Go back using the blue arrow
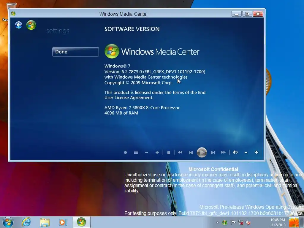Viewport: 304px width, 228px height. click(x=19, y=25)
